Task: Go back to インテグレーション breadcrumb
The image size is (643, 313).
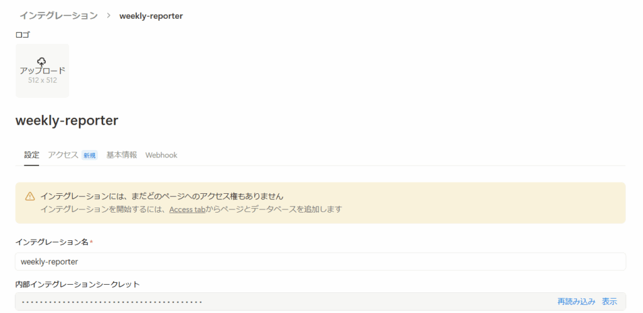Action: 58,16
